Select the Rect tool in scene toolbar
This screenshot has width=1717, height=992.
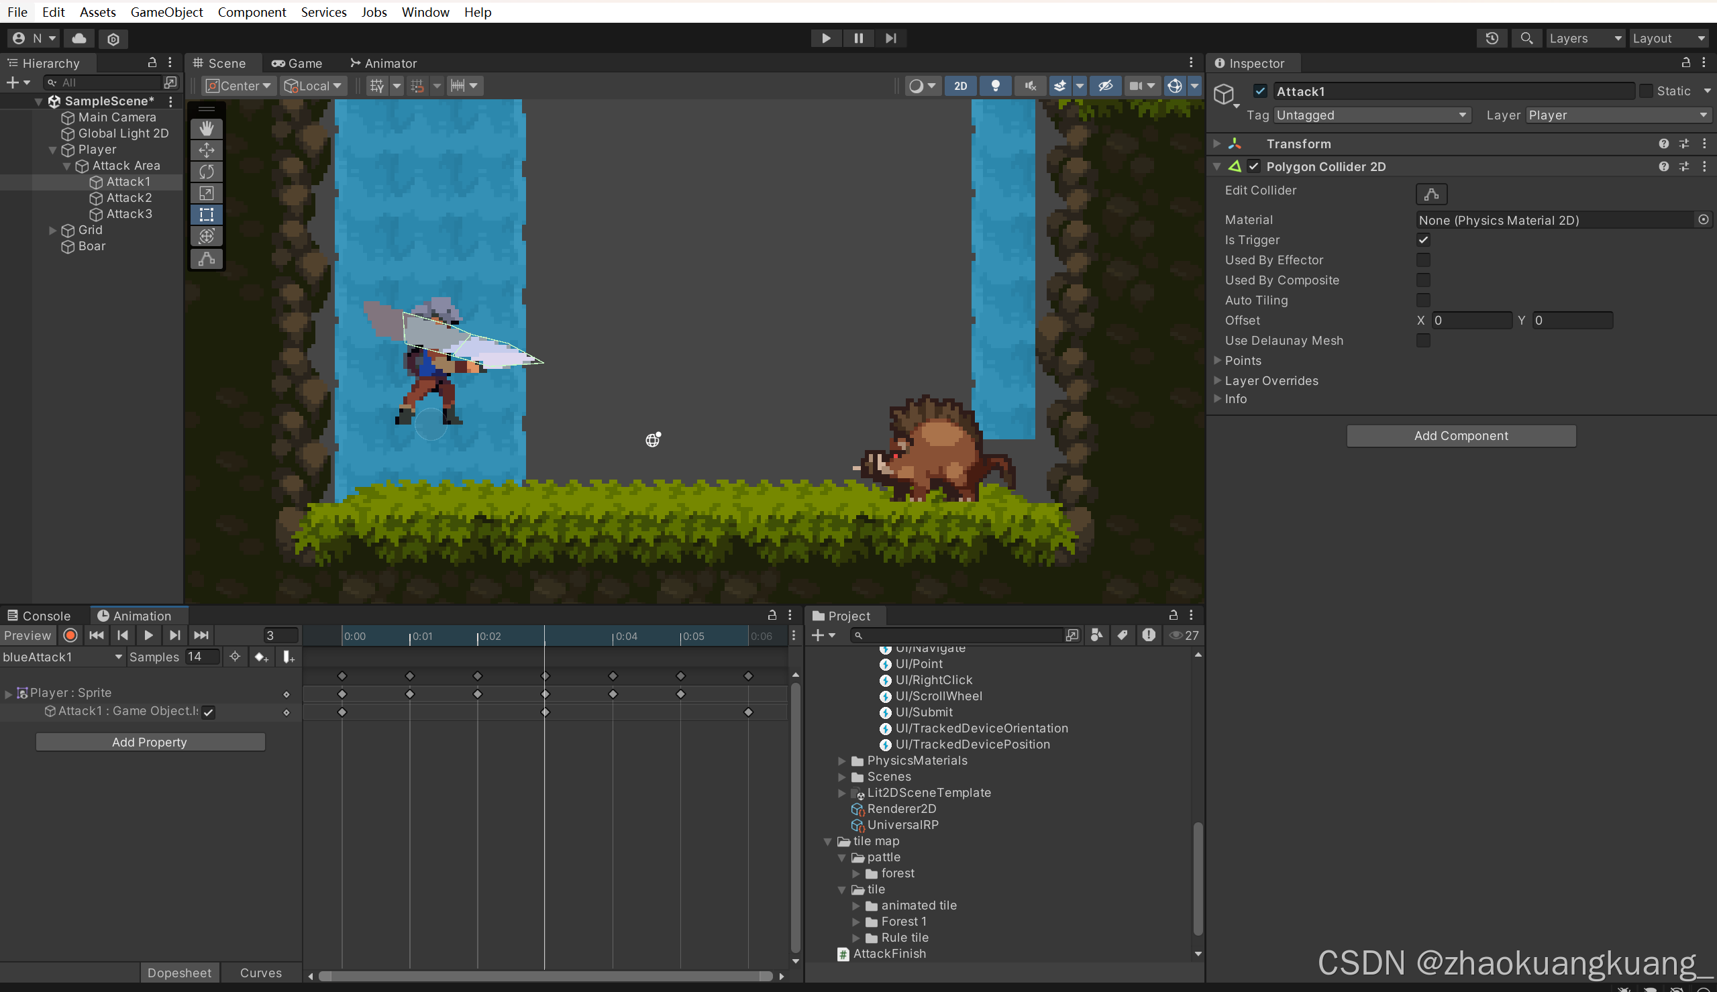[x=207, y=215]
